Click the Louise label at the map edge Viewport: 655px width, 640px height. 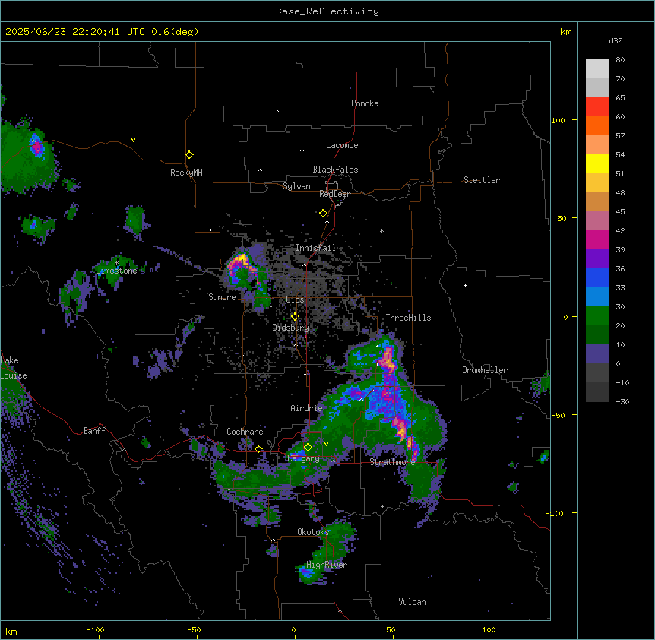click(14, 375)
